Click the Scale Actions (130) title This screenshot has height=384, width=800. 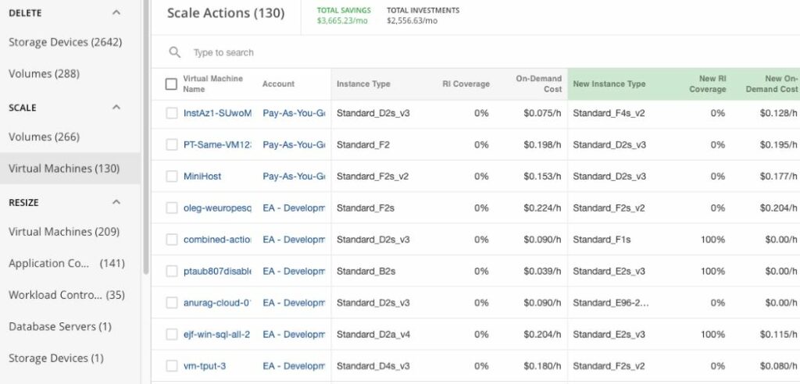click(x=226, y=13)
